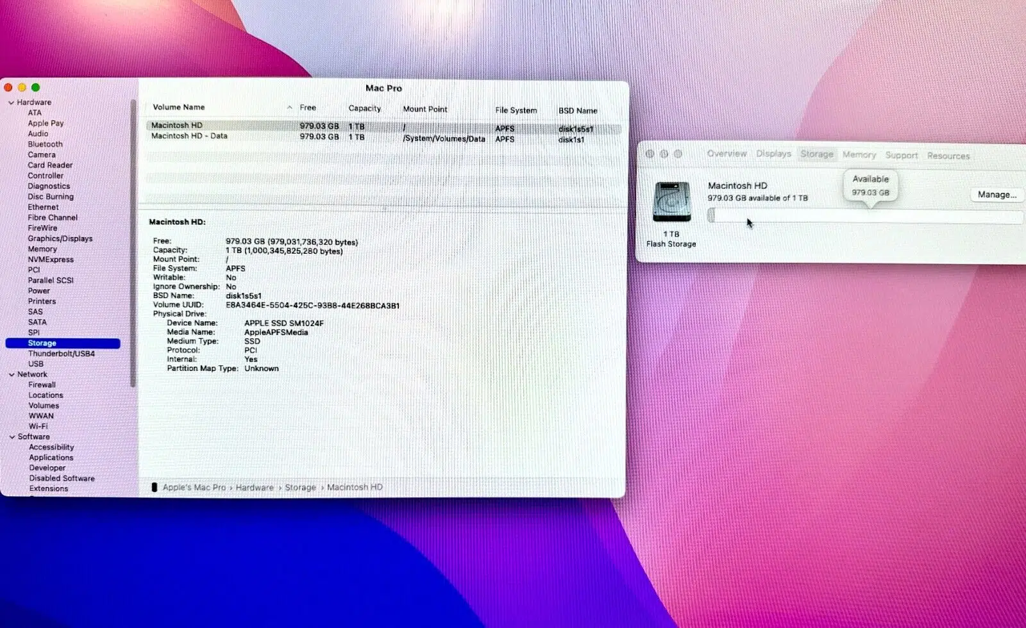The height and width of the screenshot is (628, 1026).
Task: Select Thunderbolt/USB4 in the sidebar
Action: point(61,354)
